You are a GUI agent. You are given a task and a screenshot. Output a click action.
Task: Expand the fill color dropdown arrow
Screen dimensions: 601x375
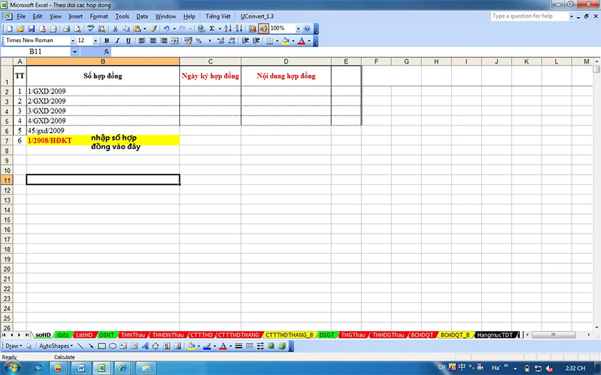pyautogui.click(x=293, y=41)
